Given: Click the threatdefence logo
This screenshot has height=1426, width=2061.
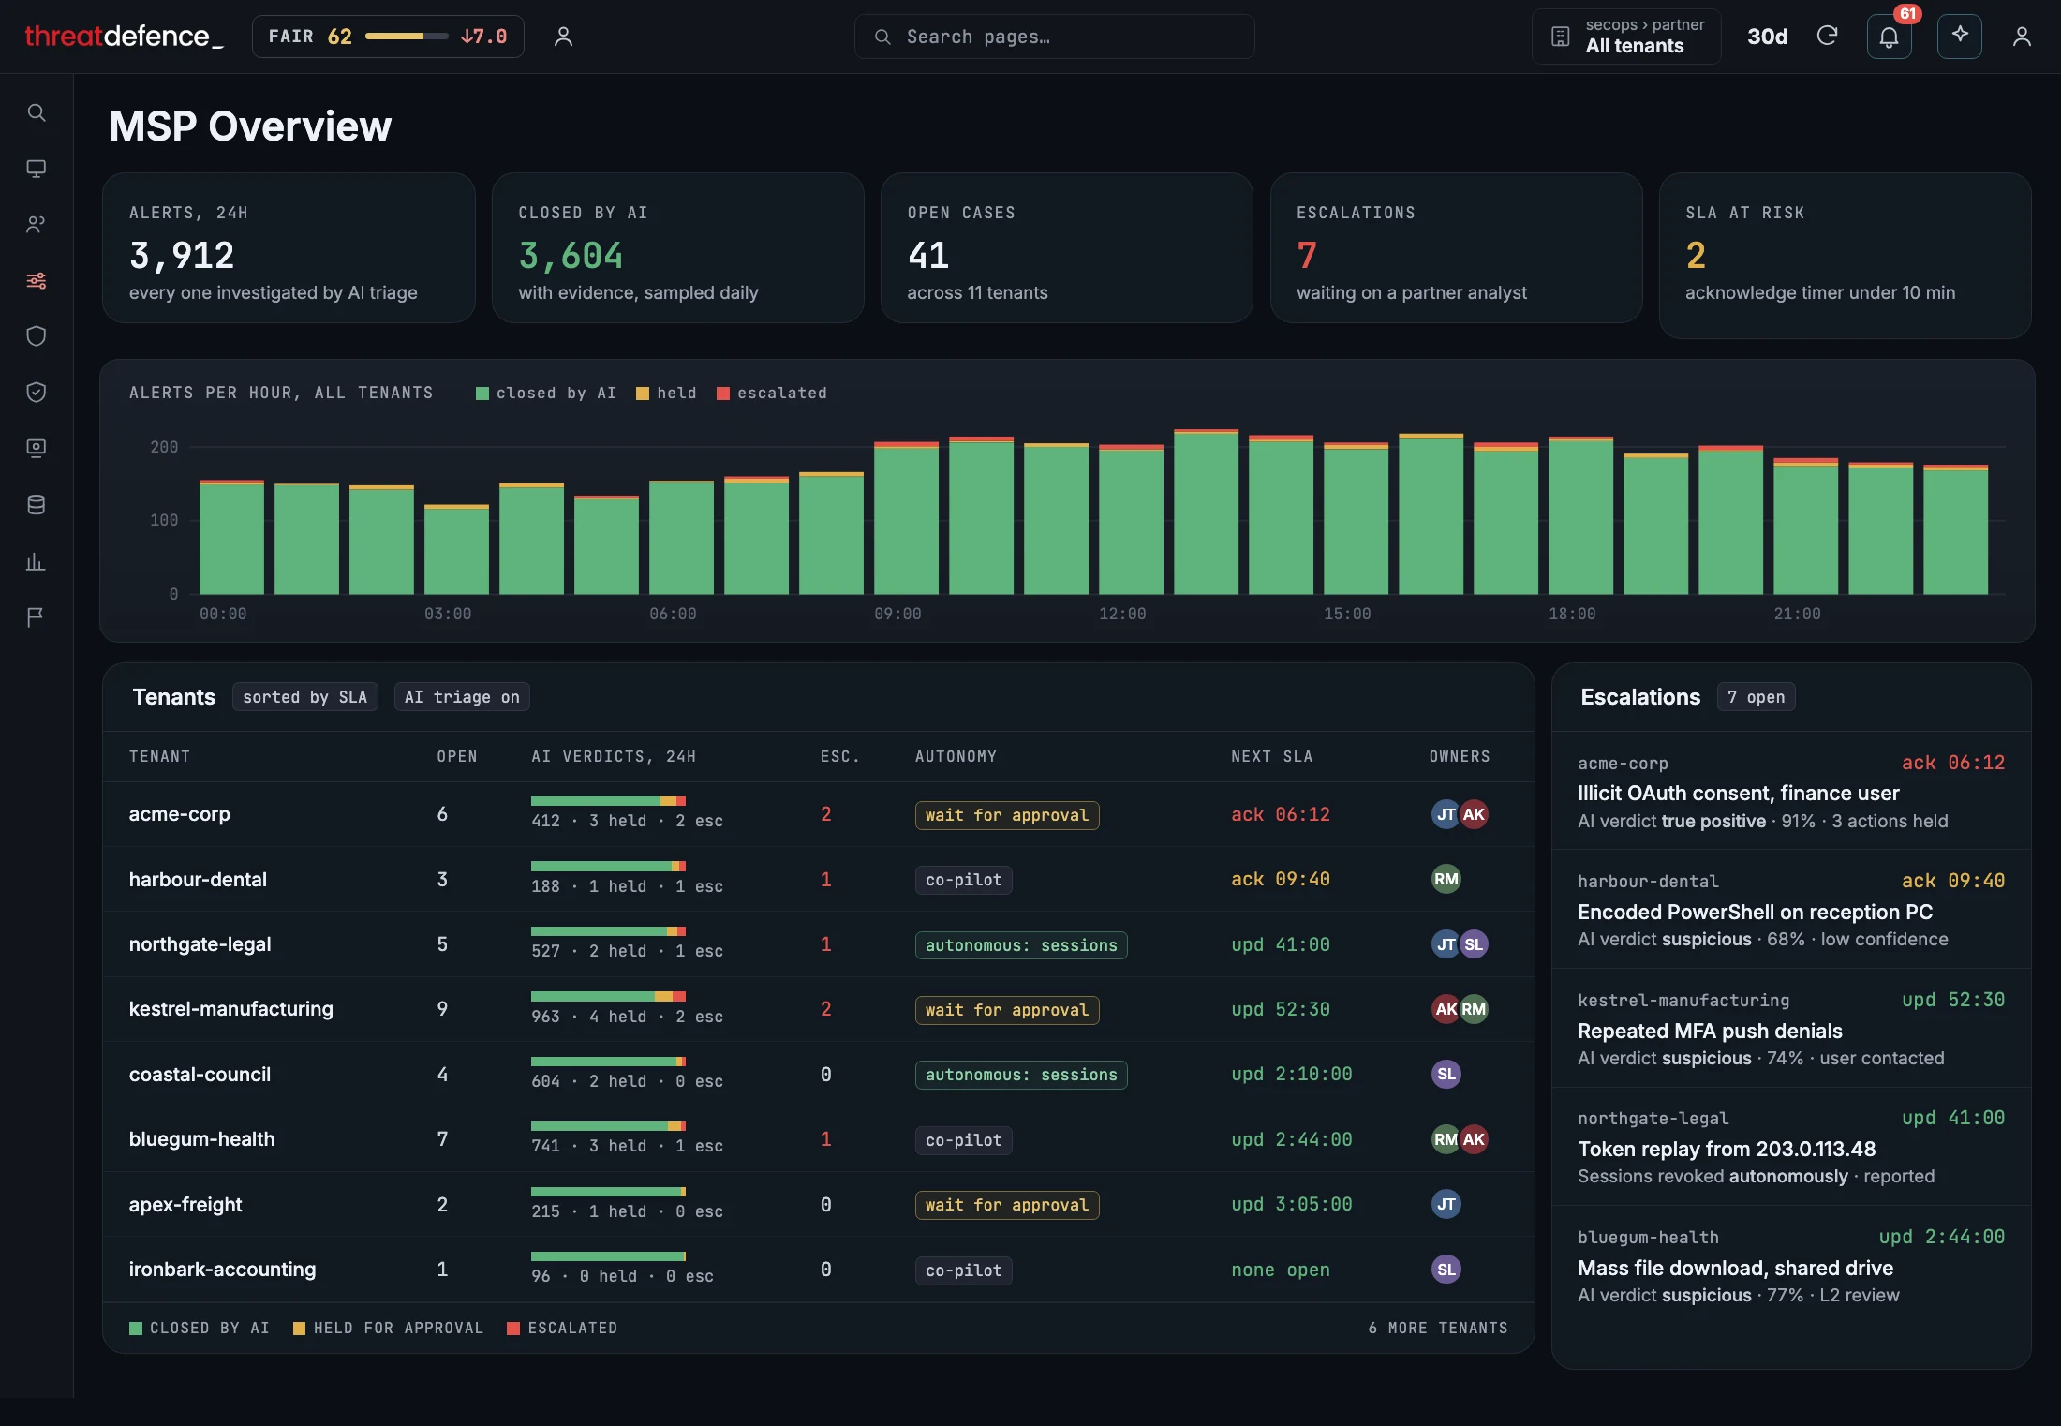Looking at the screenshot, I should pyautogui.click(x=124, y=37).
